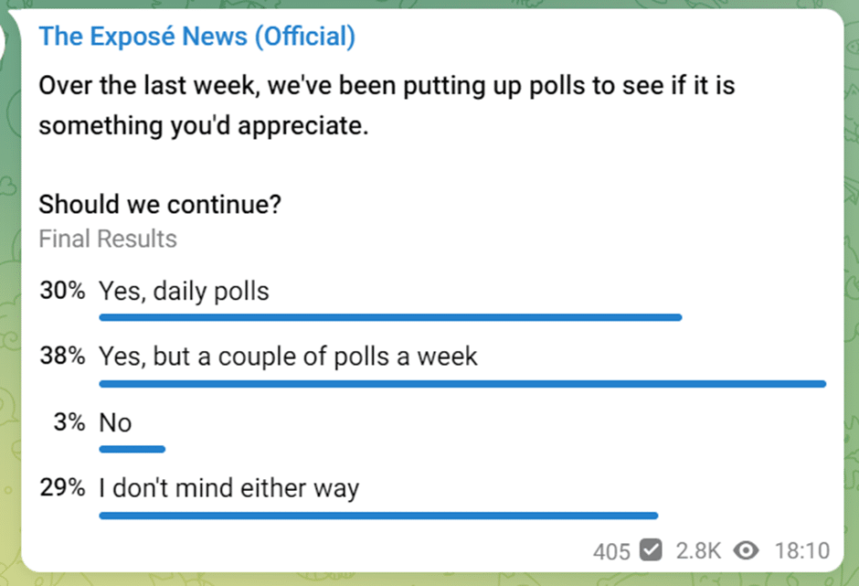Screen dimensions: 859x586
Task: Click the 29% result bar
Action: (378, 516)
